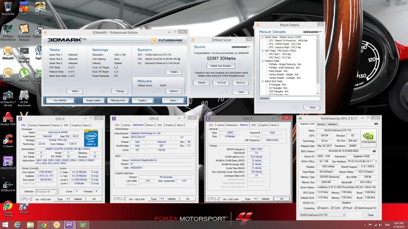Click Save as button in 3DMark Score
Image resolution: width=408 pixels, height=229 pixels.
[241, 83]
